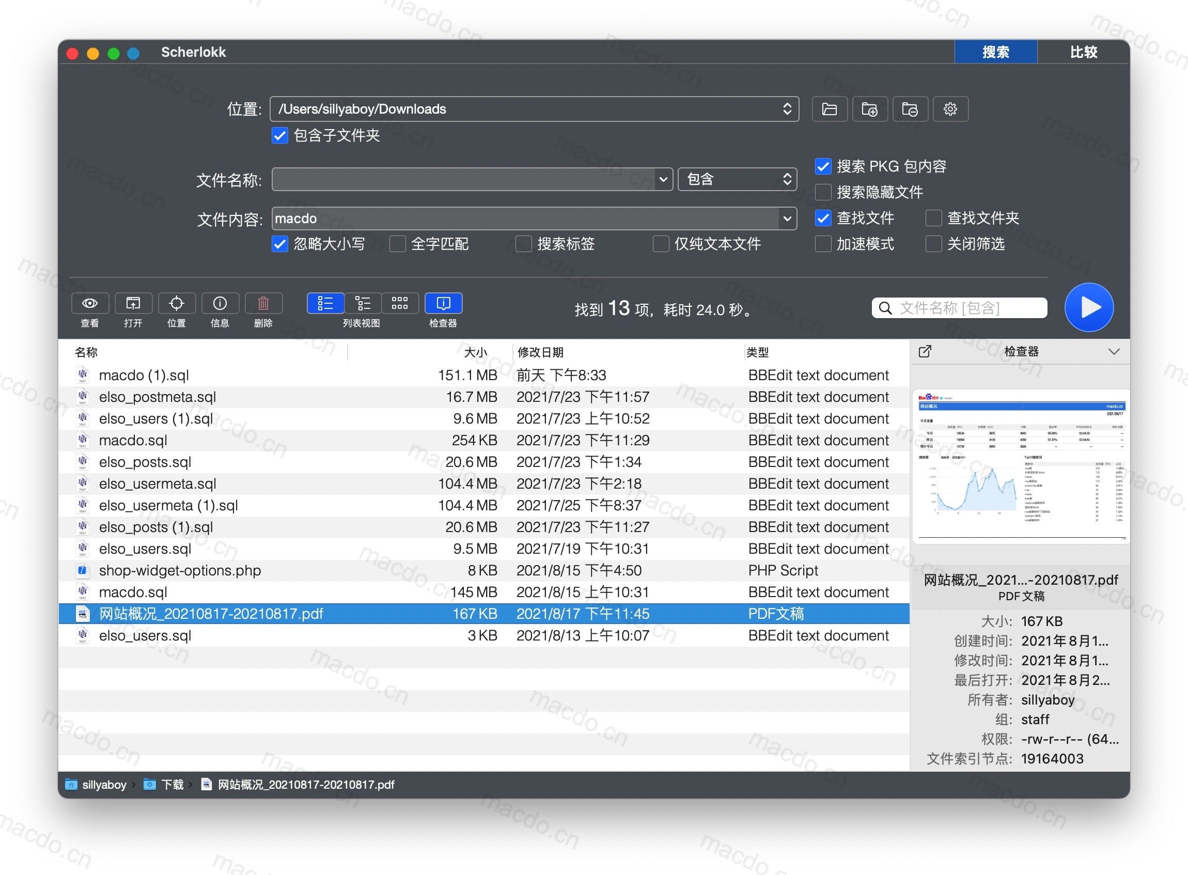1188x875 pixels.
Task: Click the 下载 folder icon in path bar
Action: tap(150, 785)
